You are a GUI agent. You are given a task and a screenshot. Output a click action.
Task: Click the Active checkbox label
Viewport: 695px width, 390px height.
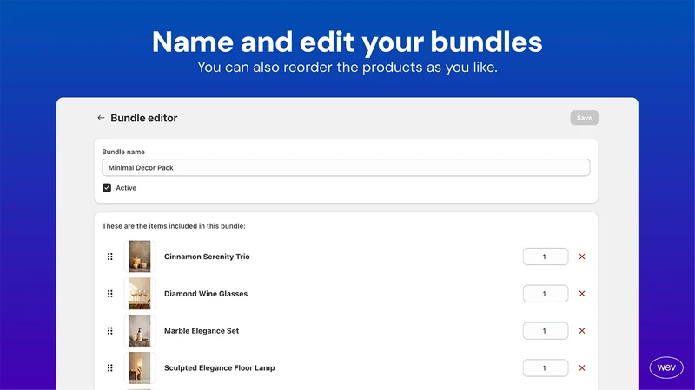[x=126, y=188]
